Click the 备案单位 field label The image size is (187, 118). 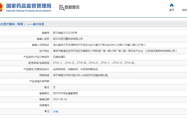tap(44, 93)
